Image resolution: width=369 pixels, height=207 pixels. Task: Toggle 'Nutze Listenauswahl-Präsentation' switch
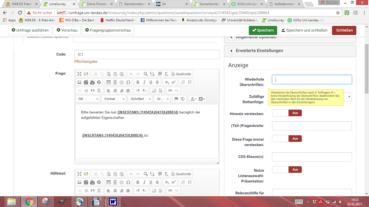pos(287,170)
